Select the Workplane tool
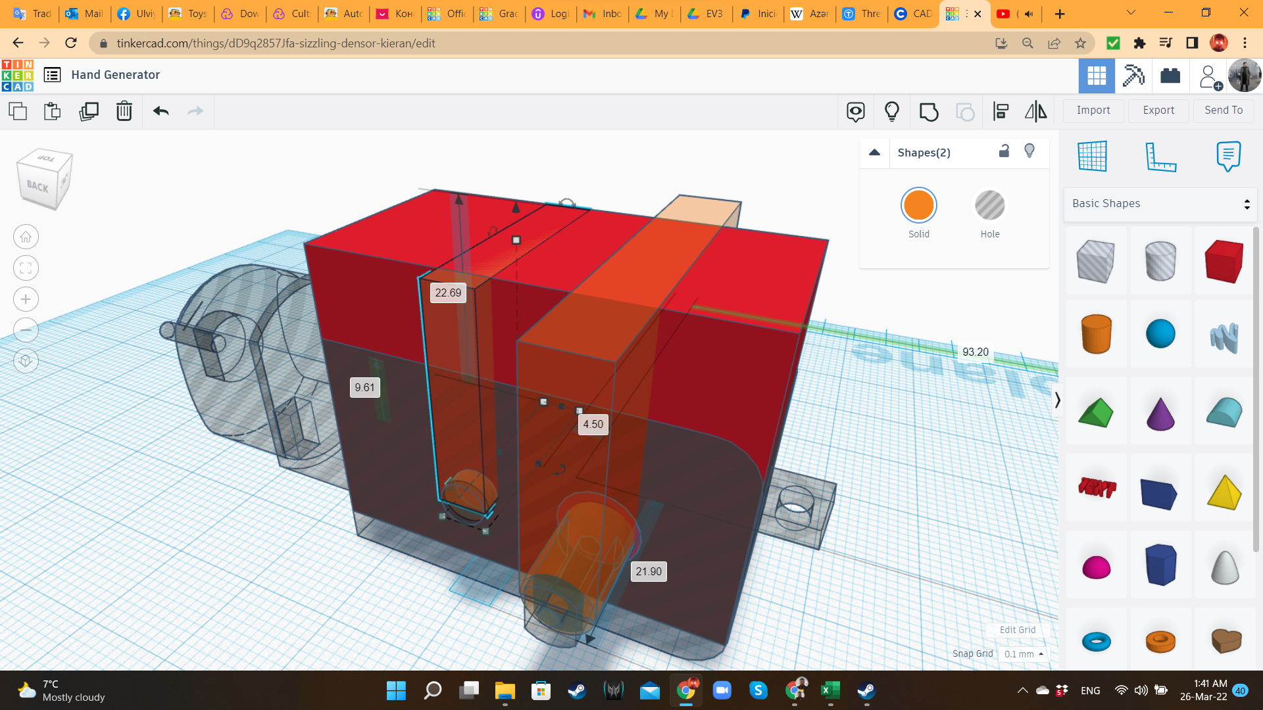 pos(1093,156)
